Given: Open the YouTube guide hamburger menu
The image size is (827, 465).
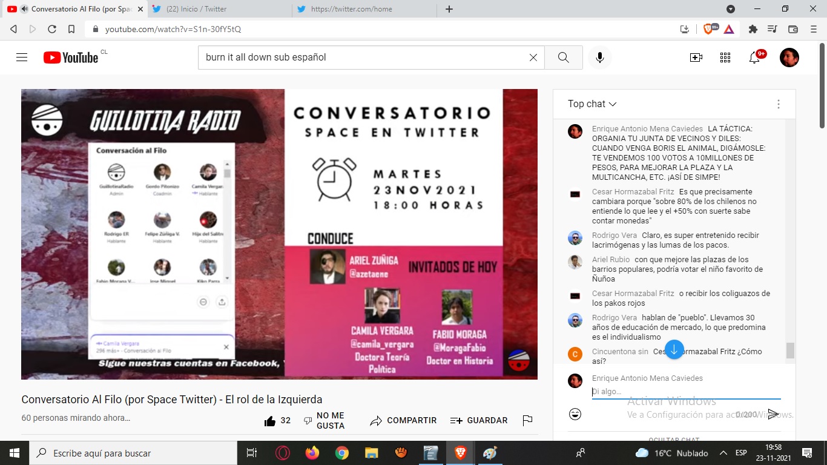Looking at the screenshot, I should (x=22, y=58).
